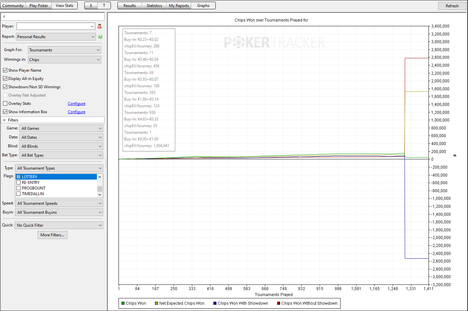Viewport: 468px width, 311px height.
Task: Collapse the Filters section expander icon
Action: tap(4, 120)
